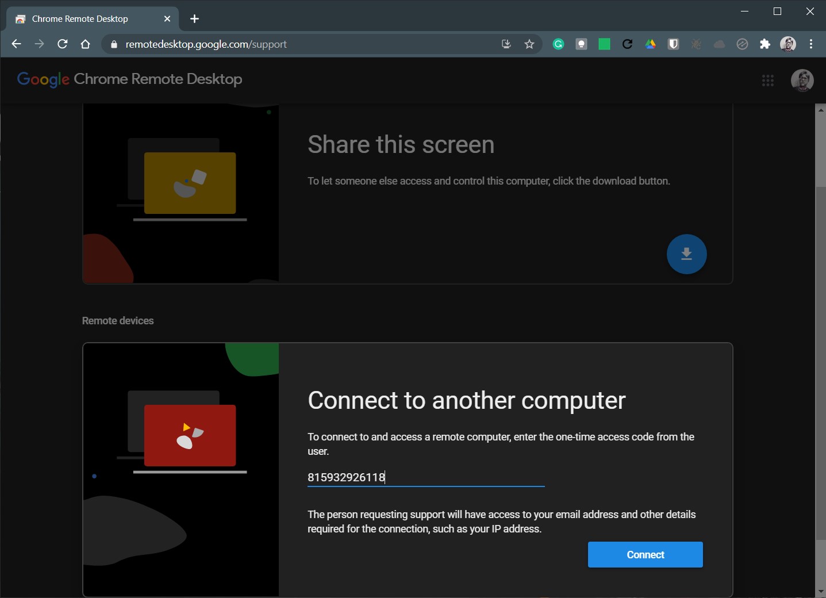
Task: Open the Google account avatar on page
Action: point(802,80)
